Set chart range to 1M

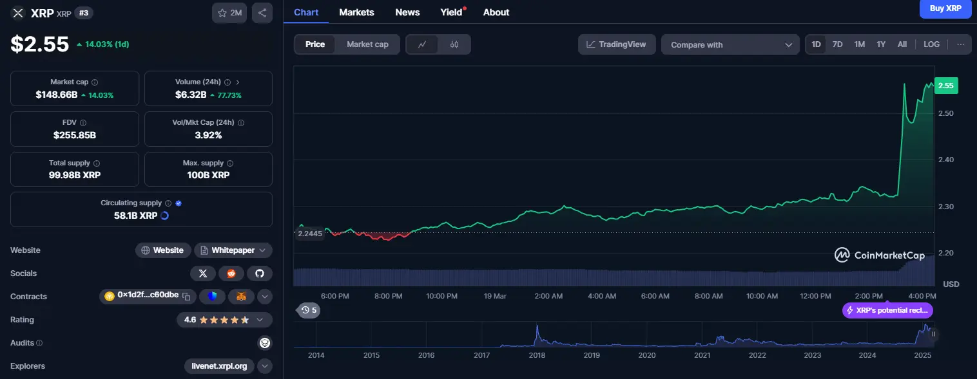(859, 44)
